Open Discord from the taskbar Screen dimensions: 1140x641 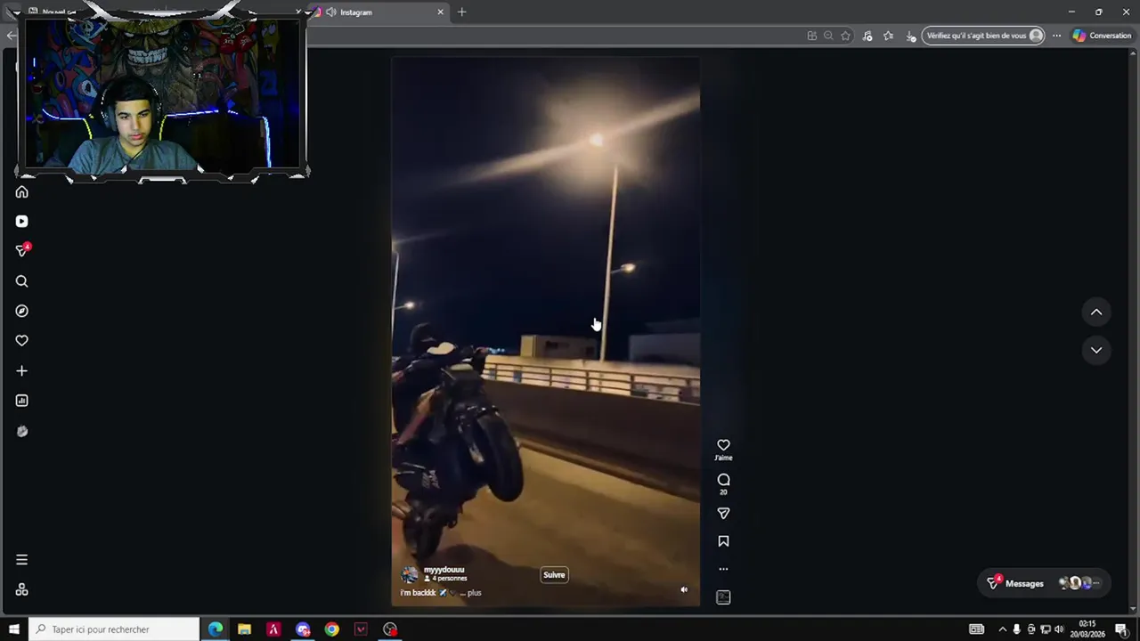click(303, 629)
